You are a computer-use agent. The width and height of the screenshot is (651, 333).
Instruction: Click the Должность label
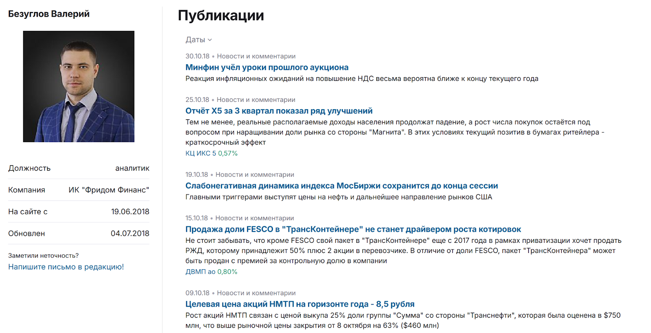[x=29, y=168]
